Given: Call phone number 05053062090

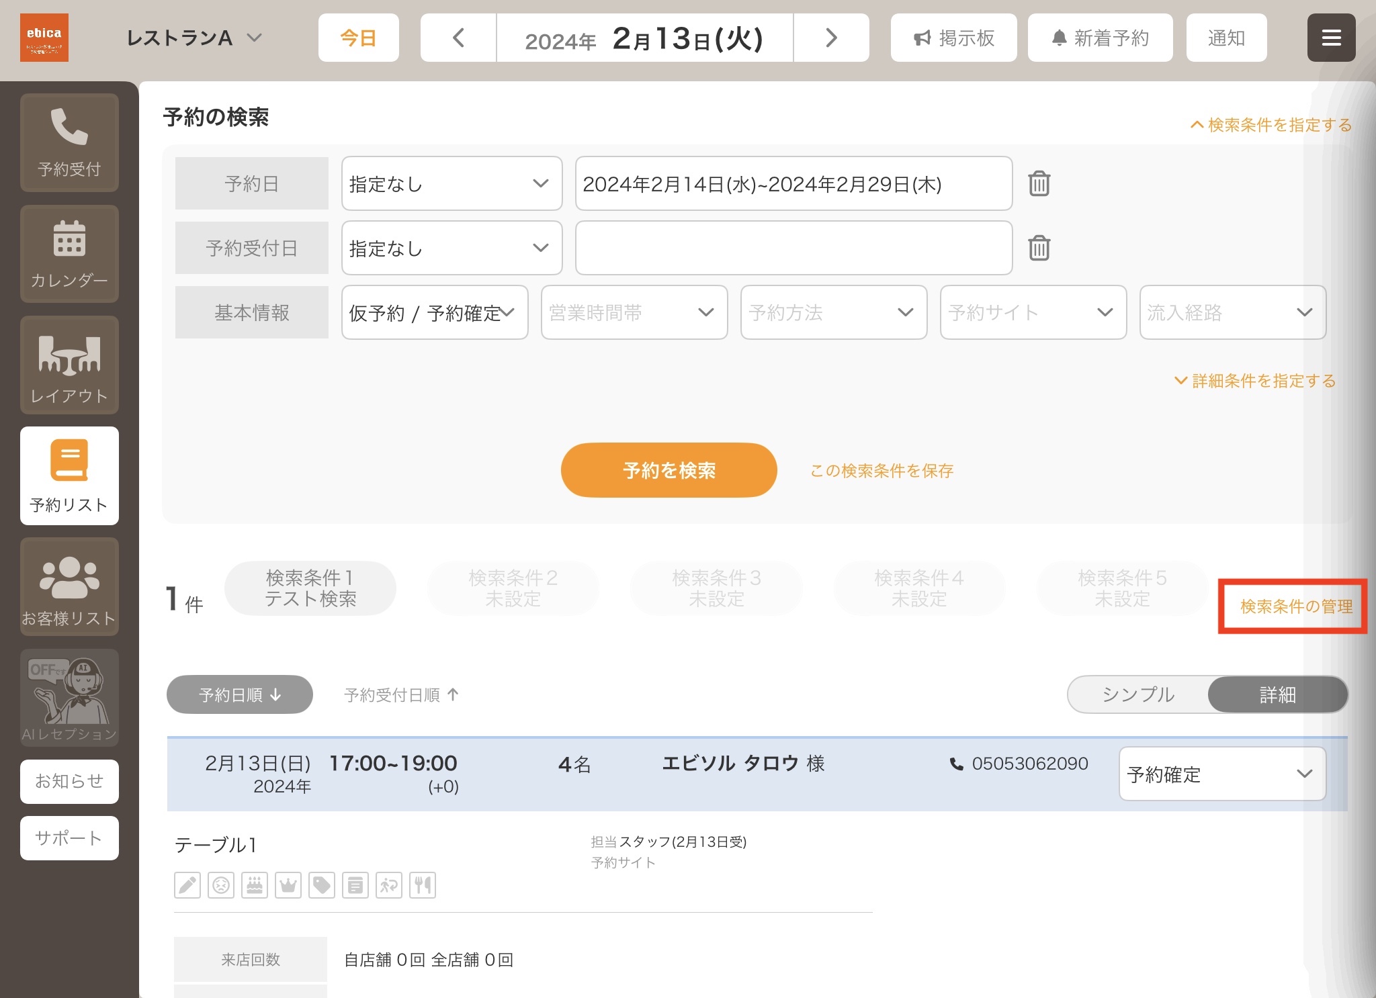Looking at the screenshot, I should (1019, 764).
